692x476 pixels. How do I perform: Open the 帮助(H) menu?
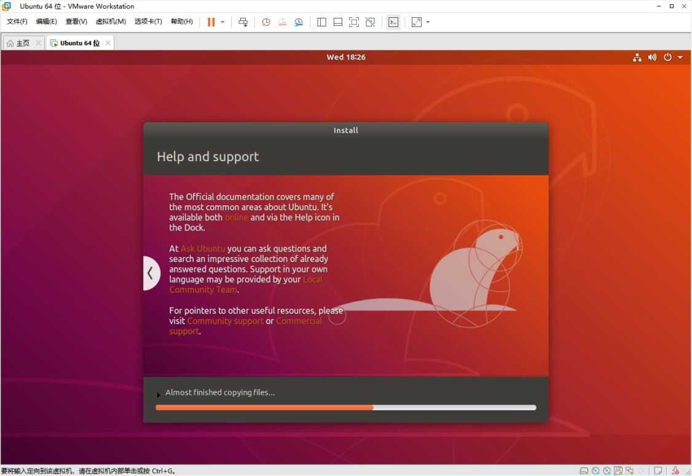[x=182, y=22]
